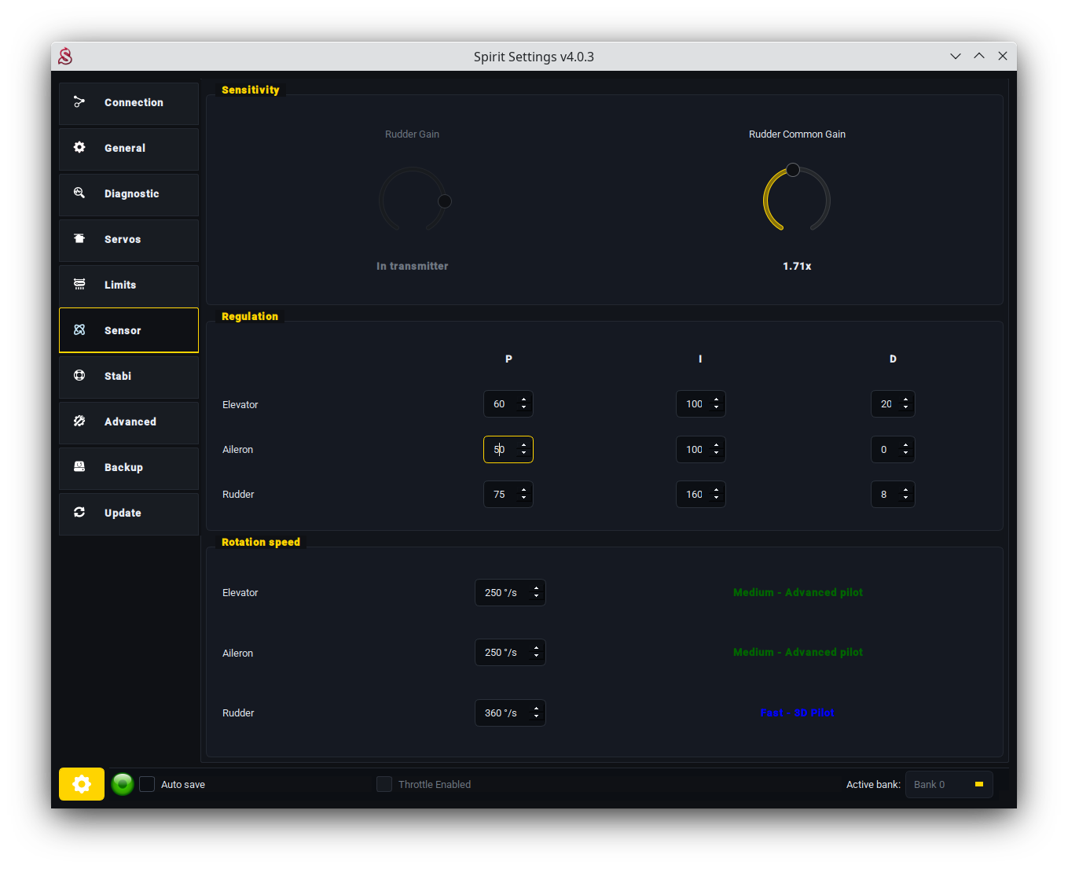Decrease the Rudder rotation speed value
Screen dimensions: 1068x869
point(536,717)
